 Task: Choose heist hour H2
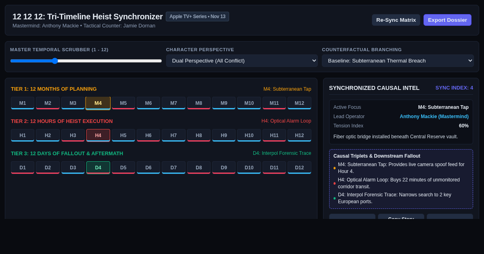(48, 135)
